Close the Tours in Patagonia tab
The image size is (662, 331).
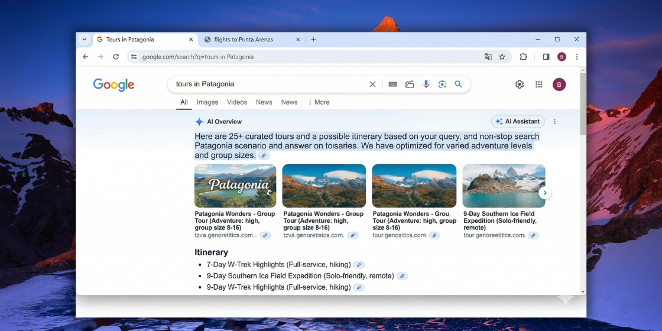click(191, 40)
